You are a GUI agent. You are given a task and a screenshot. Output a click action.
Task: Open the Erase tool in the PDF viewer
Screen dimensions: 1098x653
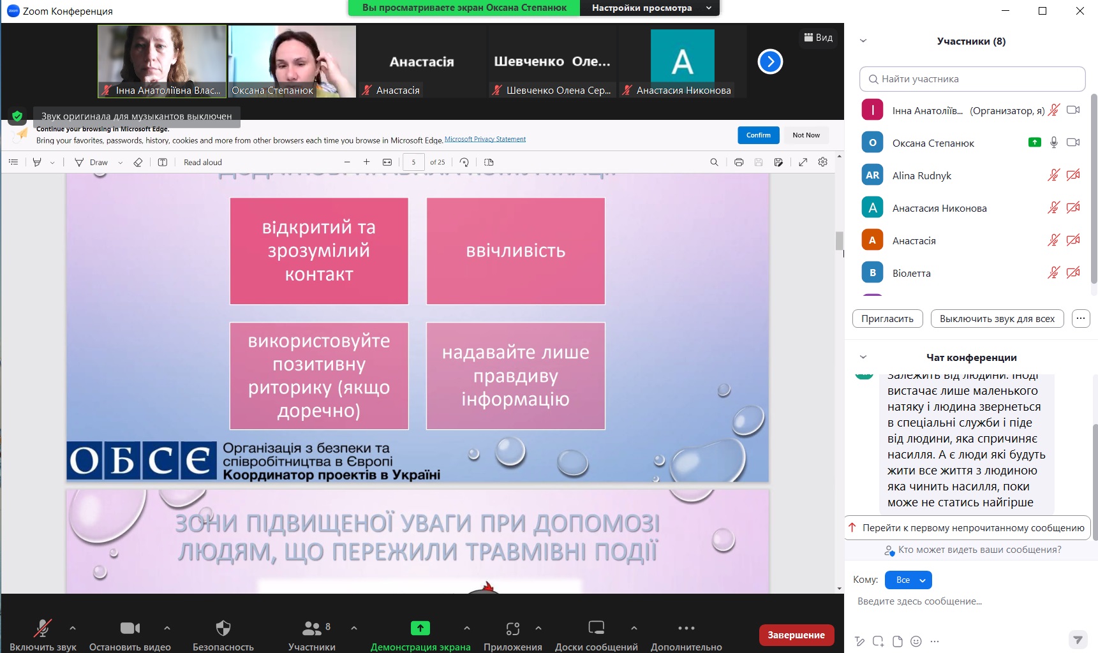(x=138, y=163)
